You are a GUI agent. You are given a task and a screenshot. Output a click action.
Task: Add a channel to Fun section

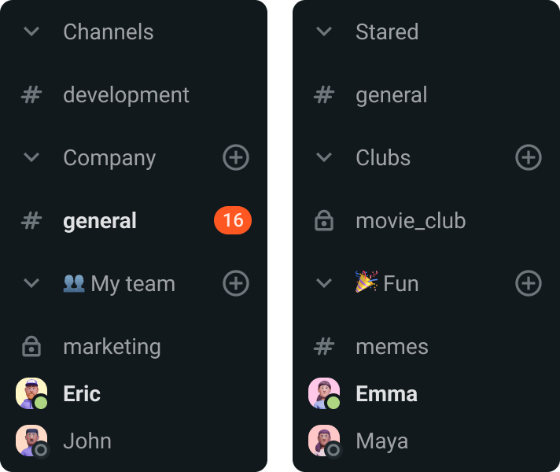click(x=529, y=283)
